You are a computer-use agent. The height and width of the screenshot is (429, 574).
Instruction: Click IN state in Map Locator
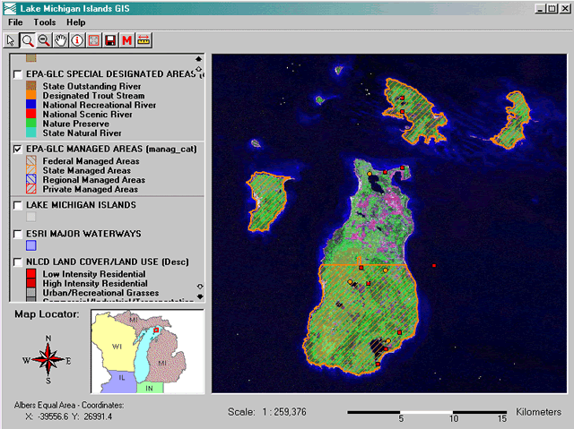pyautogui.click(x=150, y=388)
